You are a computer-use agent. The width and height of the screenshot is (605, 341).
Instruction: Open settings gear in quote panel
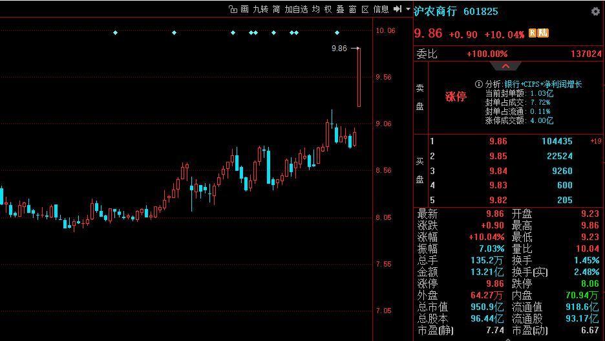pyautogui.click(x=595, y=11)
